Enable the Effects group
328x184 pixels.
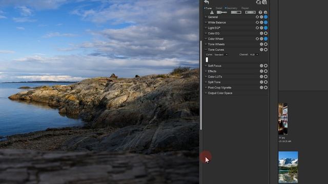pyautogui.click(x=265, y=71)
